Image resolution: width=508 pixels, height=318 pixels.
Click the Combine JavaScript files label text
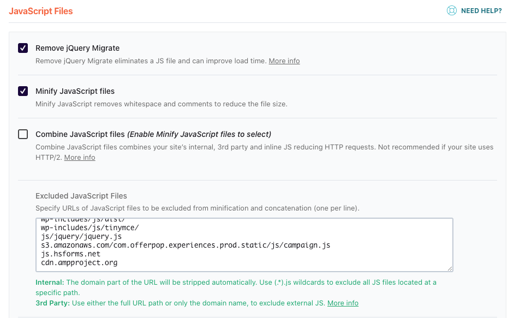81,134
